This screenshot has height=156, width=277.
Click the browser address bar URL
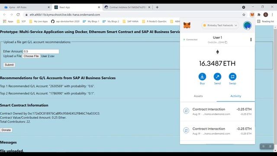pos(65,15)
